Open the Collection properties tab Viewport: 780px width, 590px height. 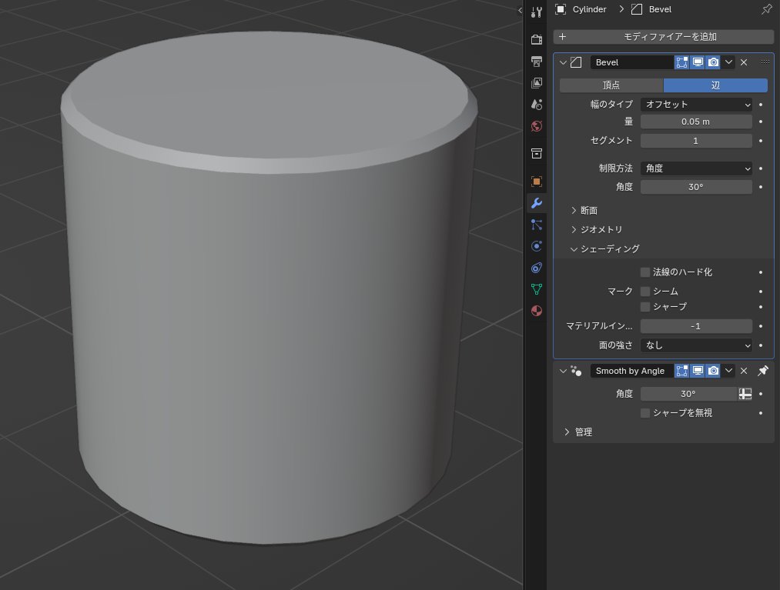(536, 154)
